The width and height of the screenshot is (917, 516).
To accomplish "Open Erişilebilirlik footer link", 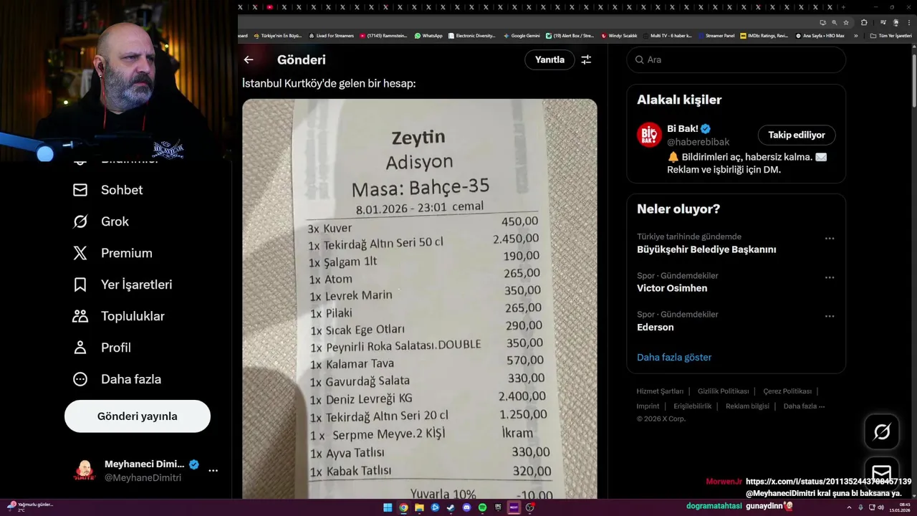I will (693, 406).
